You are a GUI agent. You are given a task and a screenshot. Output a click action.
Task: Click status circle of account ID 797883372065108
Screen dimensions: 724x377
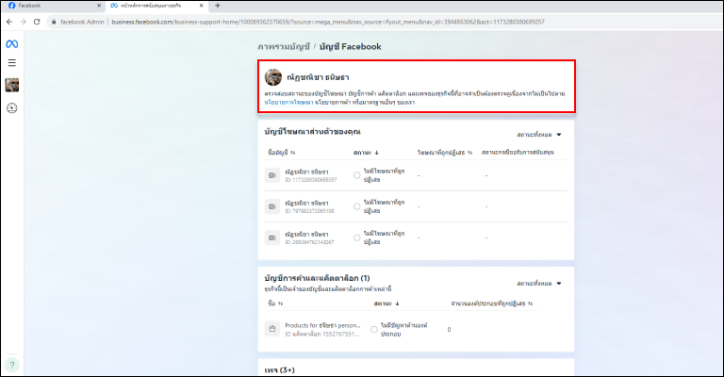pyautogui.click(x=357, y=206)
